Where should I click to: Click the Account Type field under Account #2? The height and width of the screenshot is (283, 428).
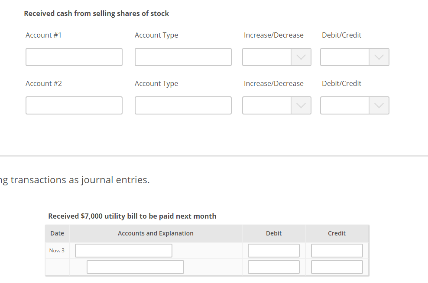point(183,105)
